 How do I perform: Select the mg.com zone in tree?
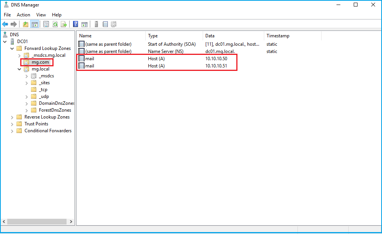coord(40,62)
